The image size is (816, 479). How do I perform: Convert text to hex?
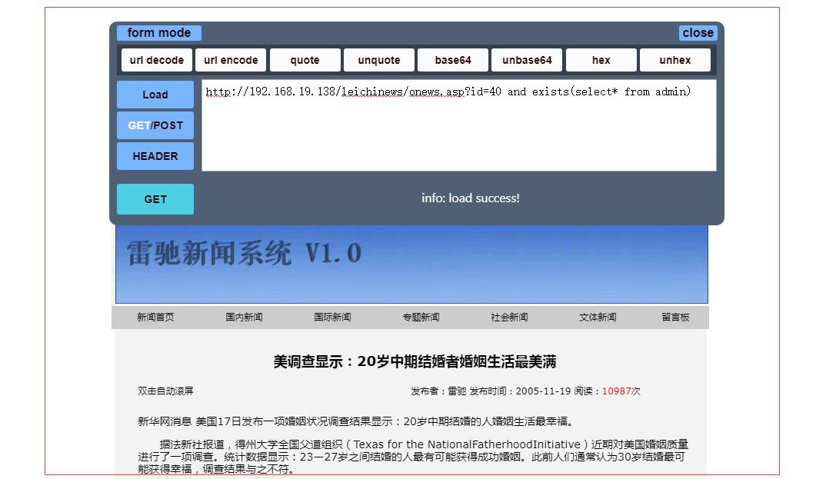pyautogui.click(x=601, y=60)
